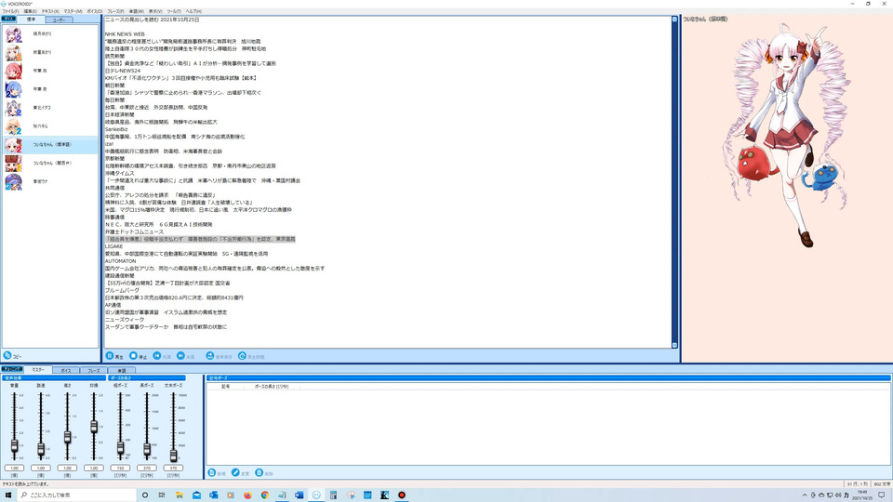The width and height of the screenshot is (893, 502).
Task: Click the 短ポーズ slider handle
Action: point(120,448)
